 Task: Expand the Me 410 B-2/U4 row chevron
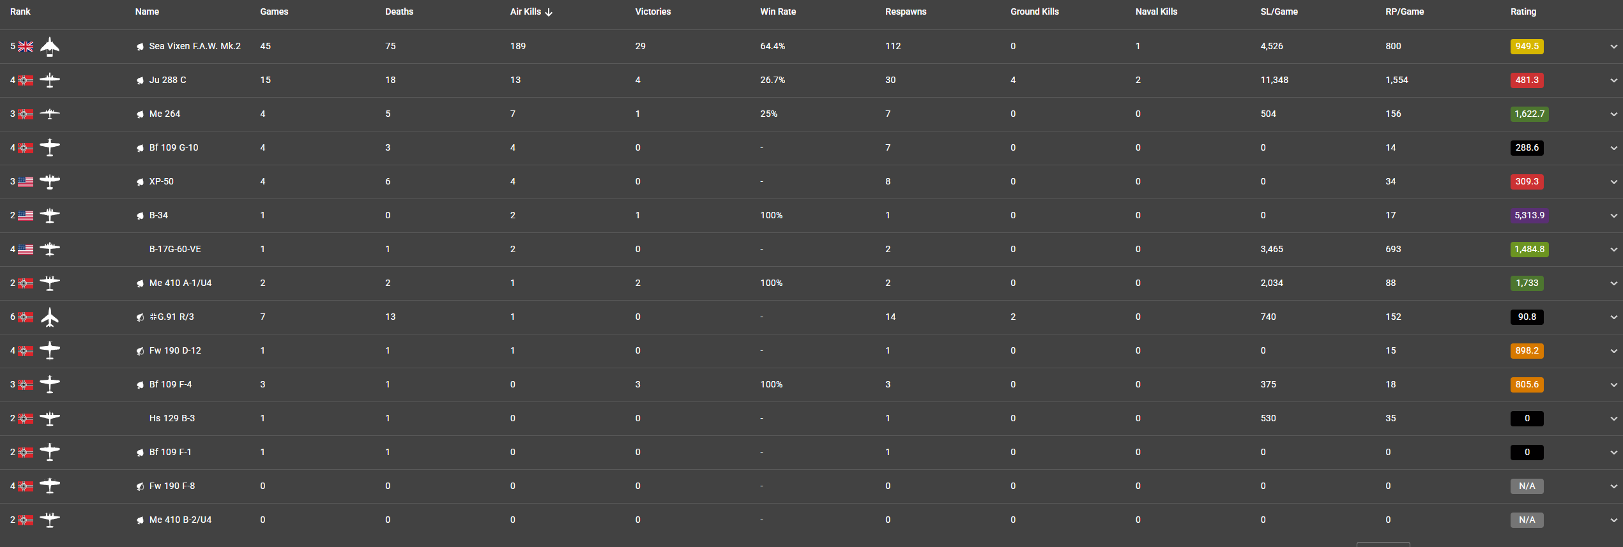tap(1613, 520)
